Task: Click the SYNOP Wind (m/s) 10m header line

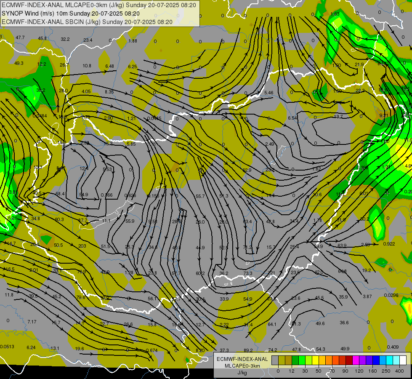Action: pyautogui.click(x=71, y=13)
